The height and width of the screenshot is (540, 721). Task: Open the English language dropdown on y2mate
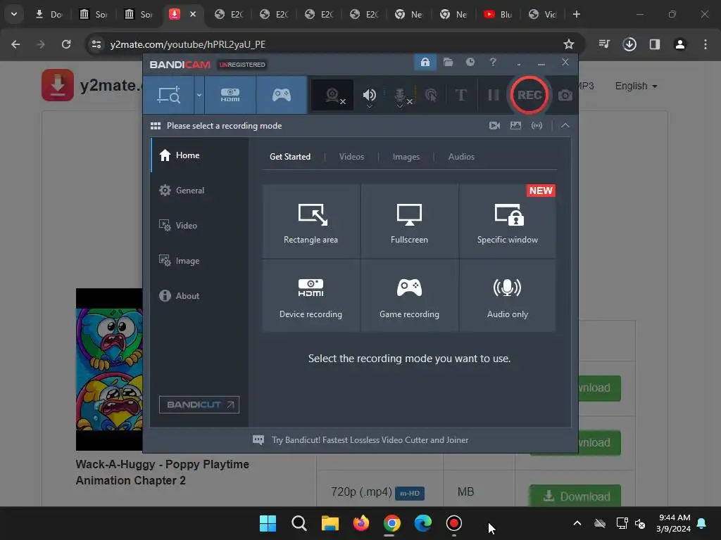point(636,86)
